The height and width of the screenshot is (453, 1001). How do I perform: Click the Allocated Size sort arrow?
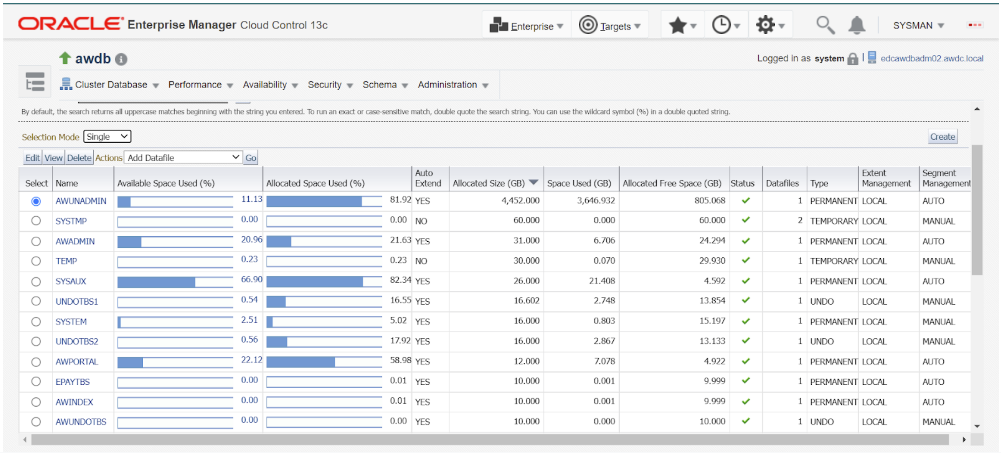pos(534,182)
